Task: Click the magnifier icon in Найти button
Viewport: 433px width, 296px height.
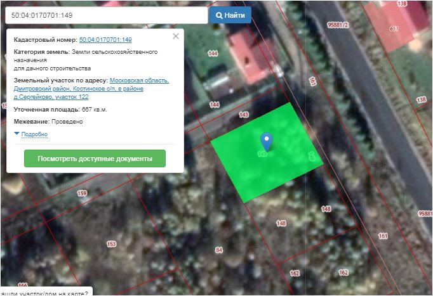Action: click(219, 15)
